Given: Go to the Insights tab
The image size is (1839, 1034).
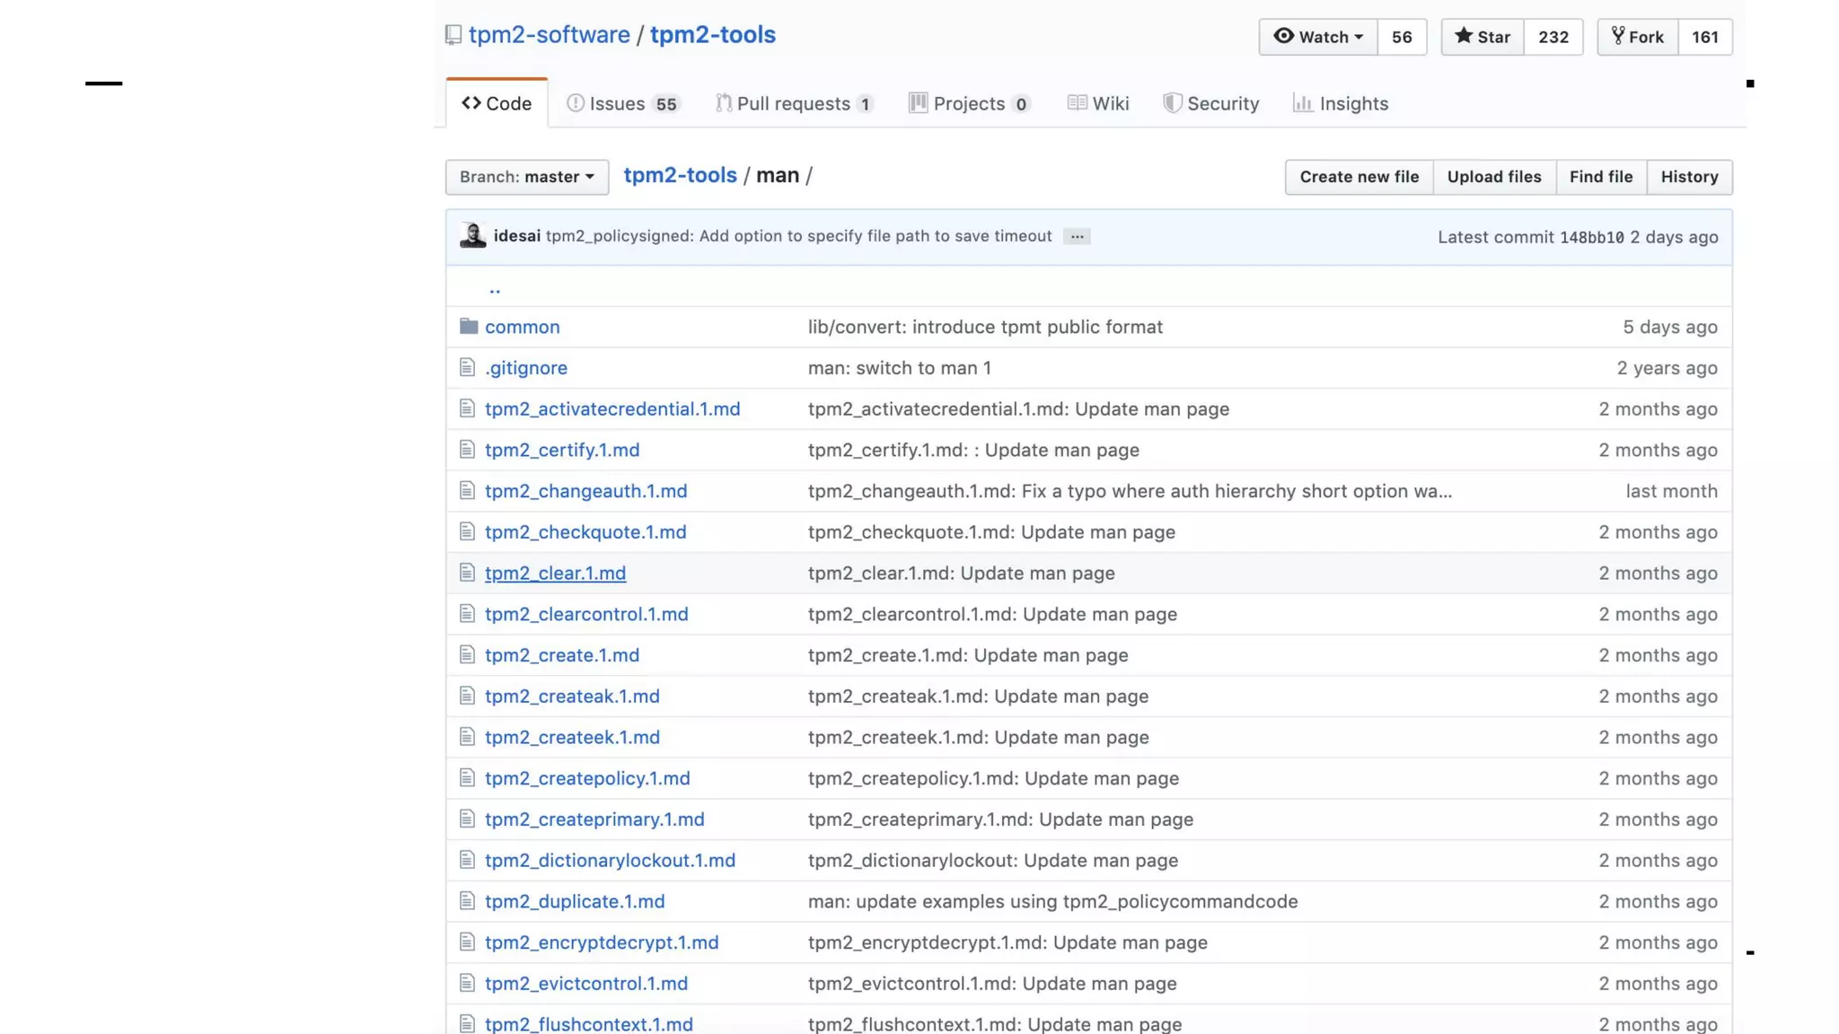Looking at the screenshot, I should 1340,104.
